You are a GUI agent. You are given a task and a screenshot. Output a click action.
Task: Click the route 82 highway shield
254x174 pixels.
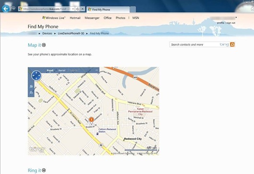(101, 145)
